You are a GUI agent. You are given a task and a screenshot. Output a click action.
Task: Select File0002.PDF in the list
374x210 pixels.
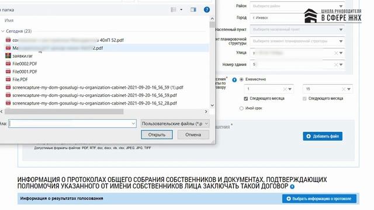(25, 64)
